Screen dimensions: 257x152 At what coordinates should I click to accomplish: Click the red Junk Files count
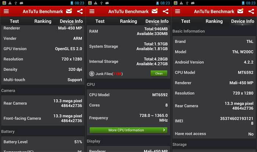click(x=117, y=74)
